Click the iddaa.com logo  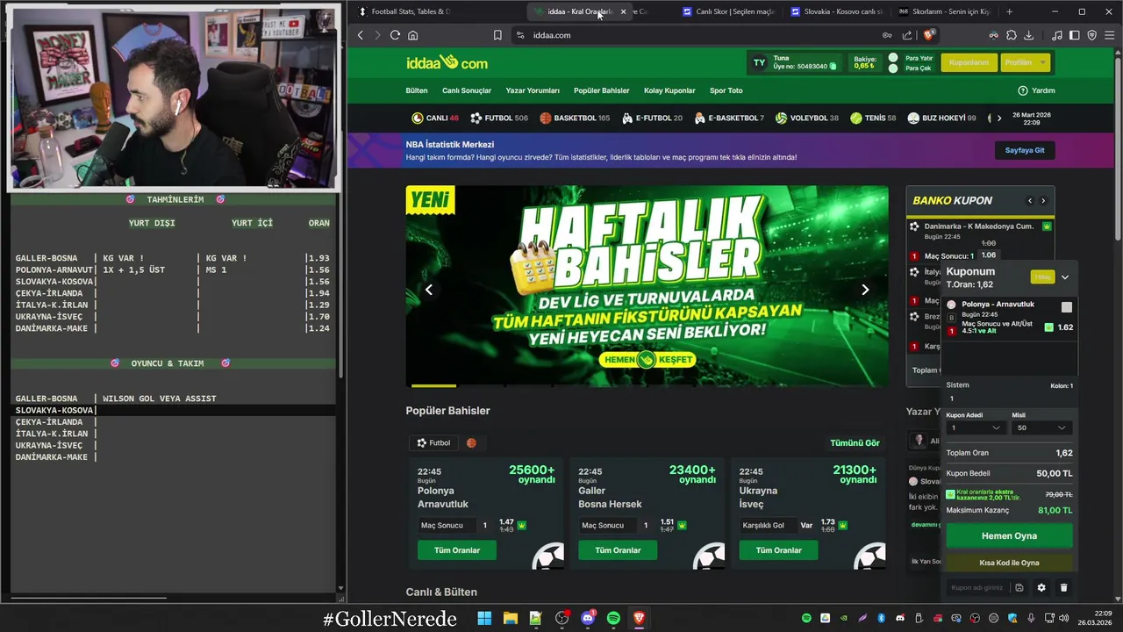[x=447, y=62]
